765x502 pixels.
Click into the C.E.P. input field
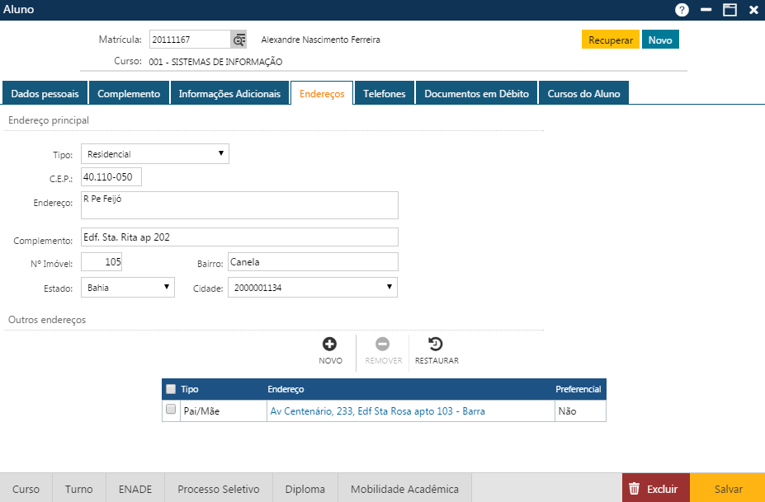[x=111, y=177]
